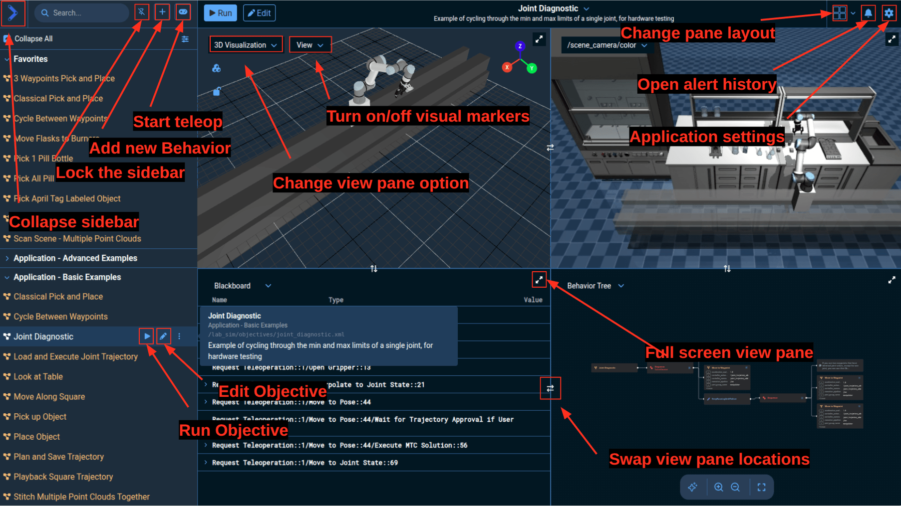The width and height of the screenshot is (901, 506).
Task: Toggle fullscreen on the 3D Visualization pane
Action: (539, 39)
